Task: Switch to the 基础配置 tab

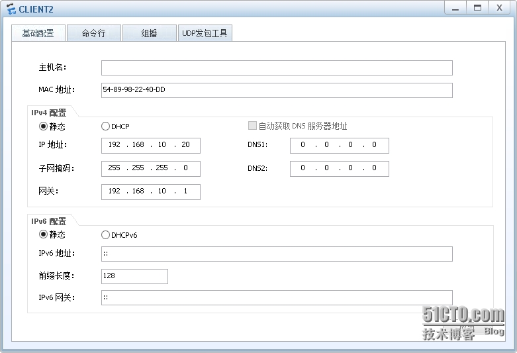Action: pos(38,33)
